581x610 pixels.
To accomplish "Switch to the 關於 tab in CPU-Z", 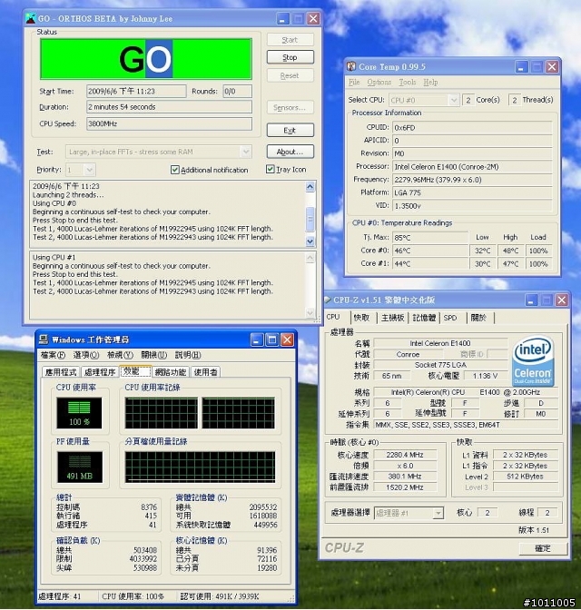I will pyautogui.click(x=478, y=318).
